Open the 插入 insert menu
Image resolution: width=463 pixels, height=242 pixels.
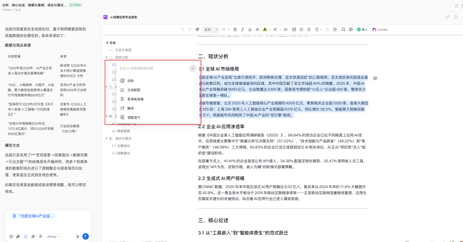(x=362, y=29)
